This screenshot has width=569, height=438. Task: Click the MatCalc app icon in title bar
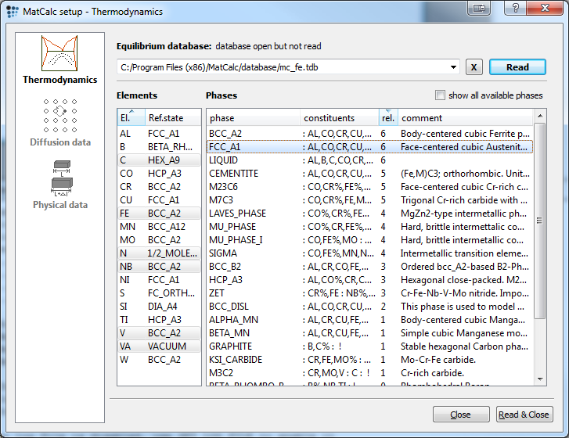pyautogui.click(x=13, y=12)
